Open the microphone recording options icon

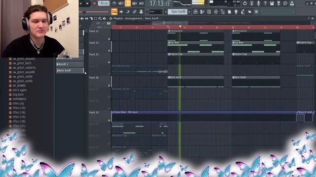(258, 3)
